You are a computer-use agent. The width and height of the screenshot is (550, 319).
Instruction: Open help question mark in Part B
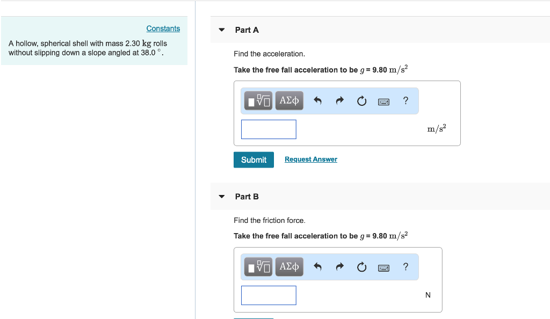coord(406,267)
